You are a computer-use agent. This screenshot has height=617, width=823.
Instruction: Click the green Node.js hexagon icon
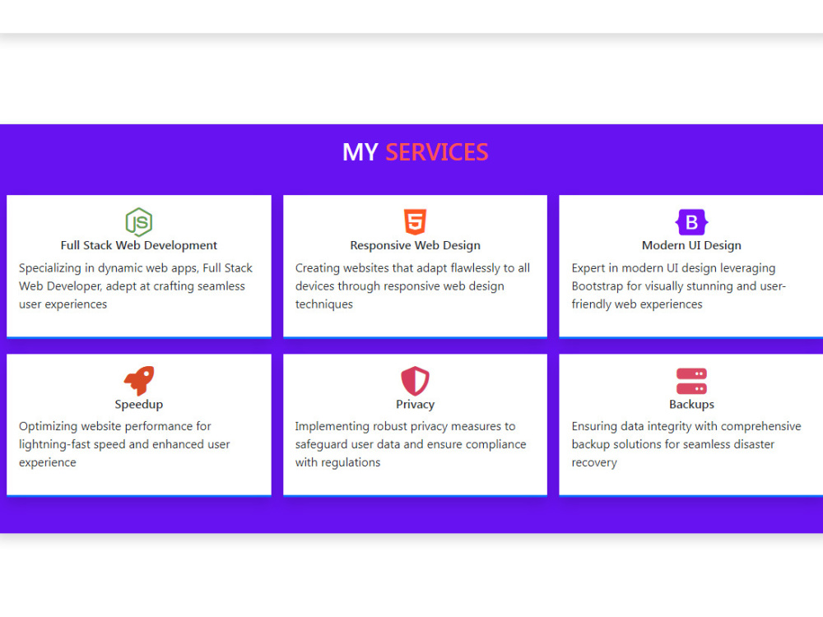(138, 221)
